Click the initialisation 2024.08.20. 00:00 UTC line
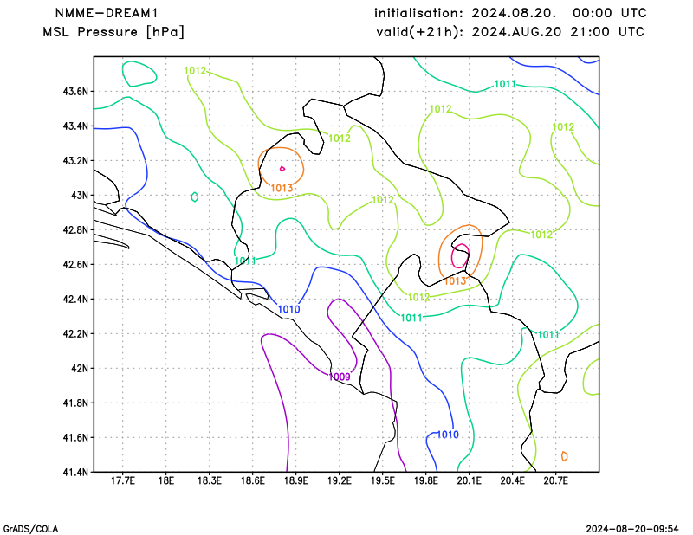Screen dimensions: 693x535 510,13
